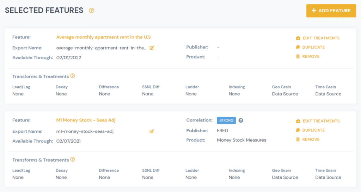The image size is (361, 192).
Task: Edit export name of apartment rent feature
Action: pyautogui.click(x=152, y=48)
